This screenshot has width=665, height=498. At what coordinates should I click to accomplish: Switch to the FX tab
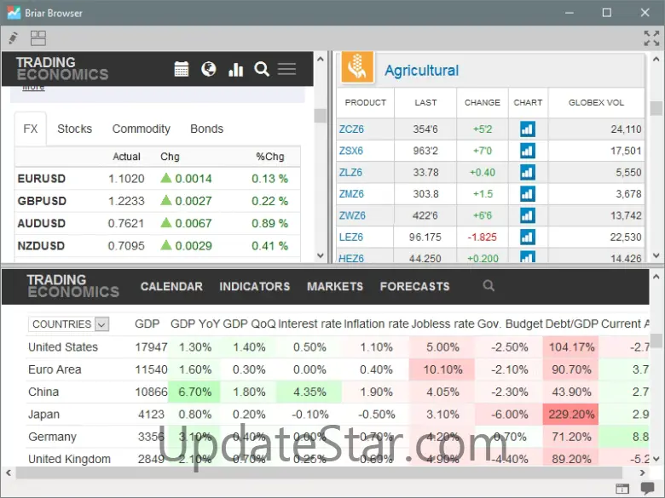(31, 129)
